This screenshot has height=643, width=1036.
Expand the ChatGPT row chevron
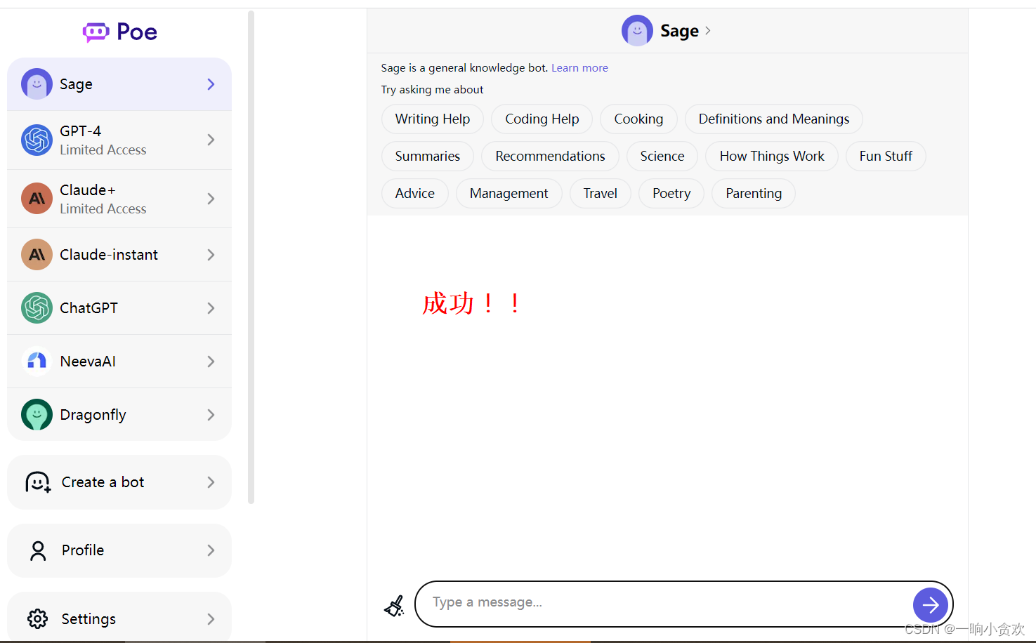(x=211, y=308)
